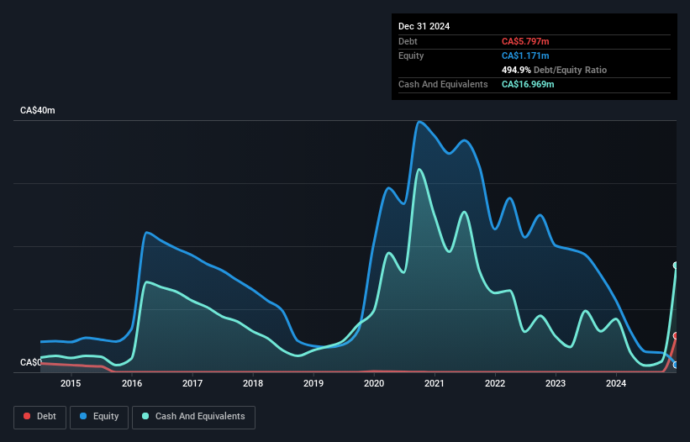Click the 2018 x-axis label
Image resolution: width=690 pixels, height=442 pixels.
click(x=253, y=383)
